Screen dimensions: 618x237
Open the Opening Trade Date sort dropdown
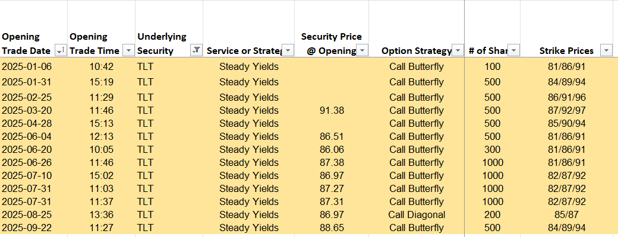[x=60, y=50]
